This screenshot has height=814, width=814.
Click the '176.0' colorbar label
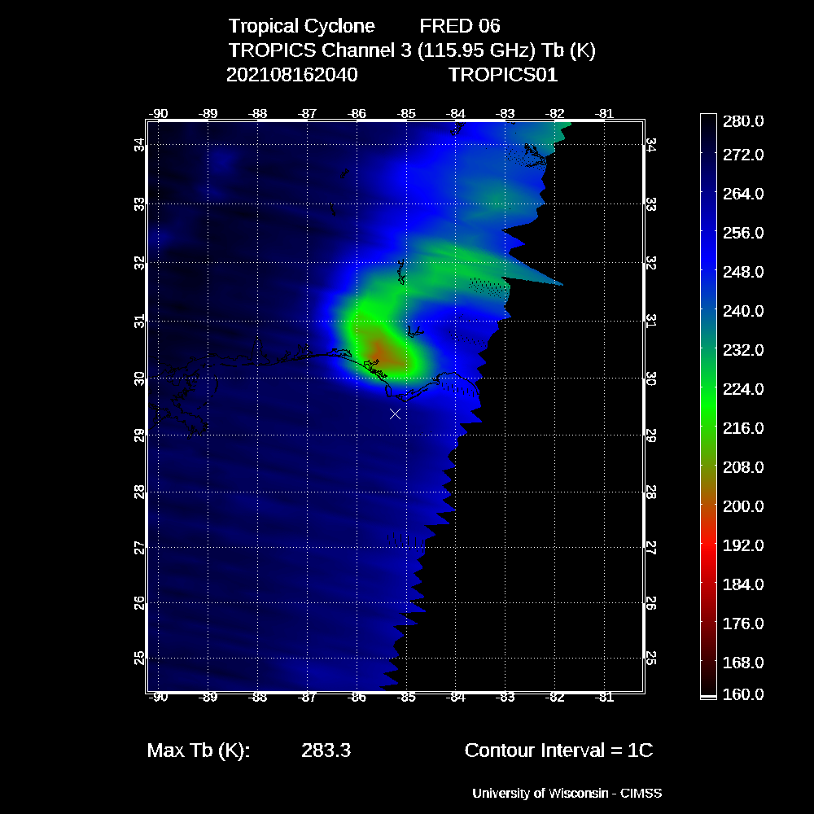[x=743, y=624]
